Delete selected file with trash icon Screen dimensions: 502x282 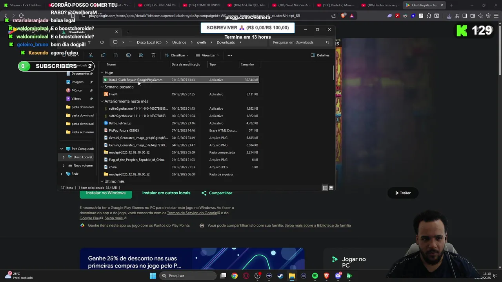click(x=153, y=55)
